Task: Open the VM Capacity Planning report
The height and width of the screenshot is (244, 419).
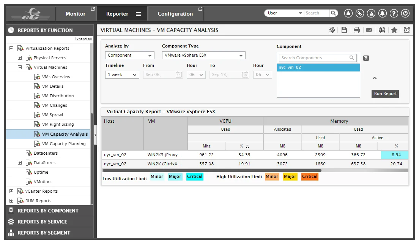Action: (x=64, y=144)
